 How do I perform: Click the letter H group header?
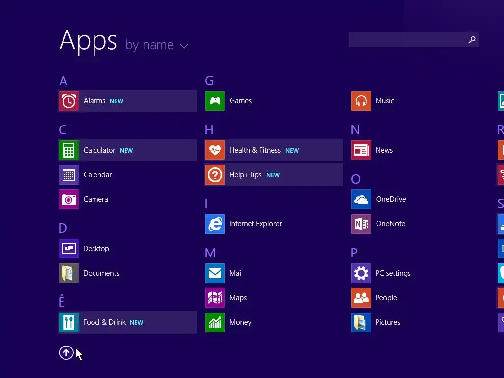pos(209,130)
